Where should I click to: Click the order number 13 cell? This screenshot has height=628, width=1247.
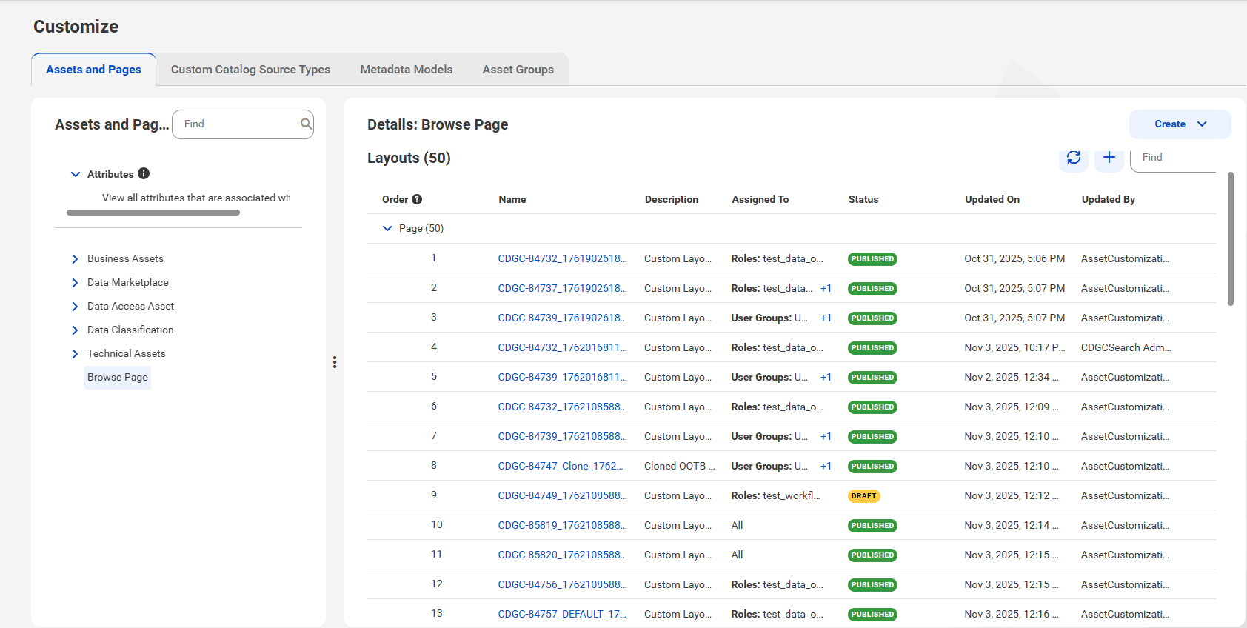[437, 613]
